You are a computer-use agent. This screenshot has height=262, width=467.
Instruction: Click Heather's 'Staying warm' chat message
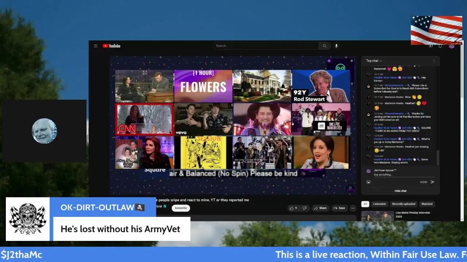(x=401, y=160)
